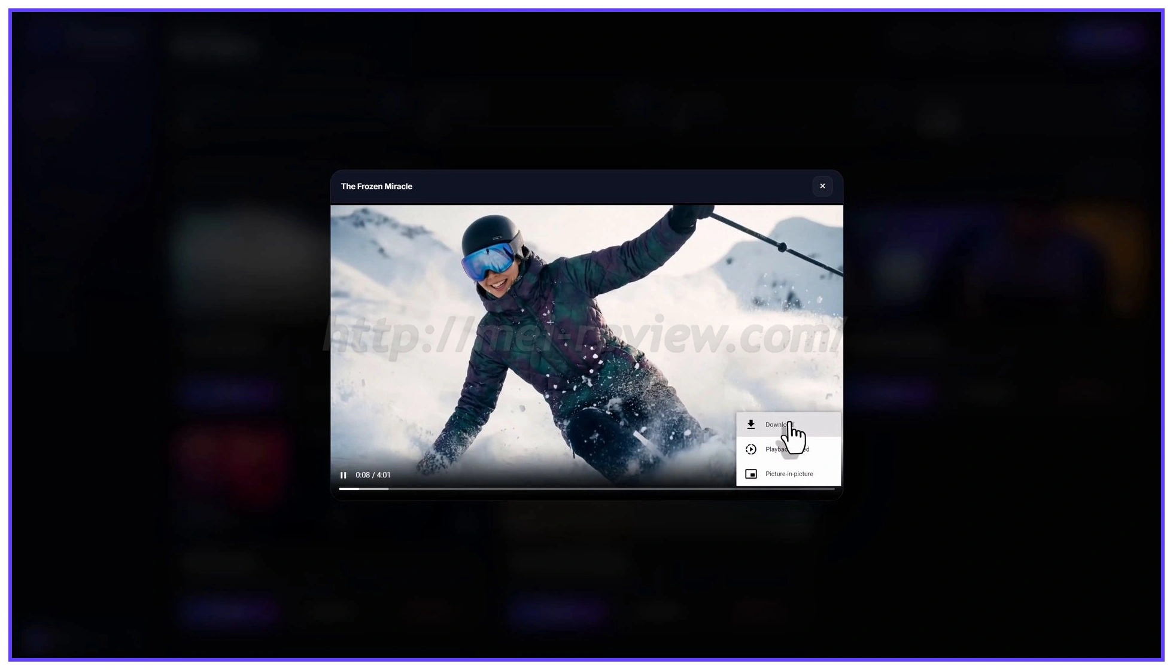Enable Picture-in-picture mode
This screenshot has height=670, width=1173.
tap(789, 474)
